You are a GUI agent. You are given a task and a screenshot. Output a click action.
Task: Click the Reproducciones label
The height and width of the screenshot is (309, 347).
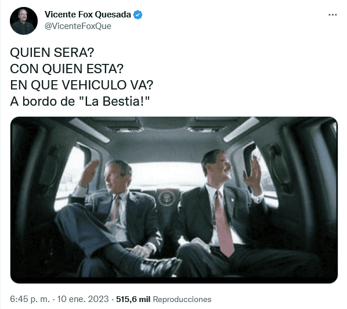182,299
